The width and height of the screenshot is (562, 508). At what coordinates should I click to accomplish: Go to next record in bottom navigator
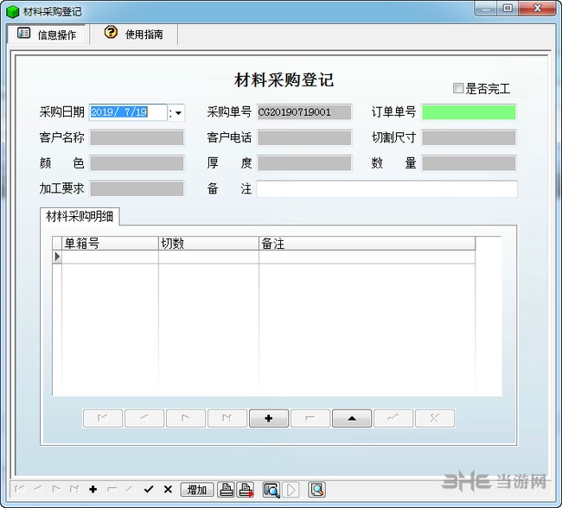click(56, 489)
